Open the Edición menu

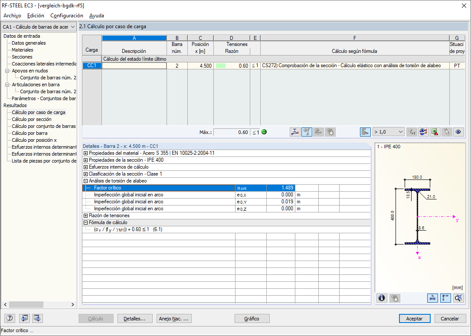(36, 16)
